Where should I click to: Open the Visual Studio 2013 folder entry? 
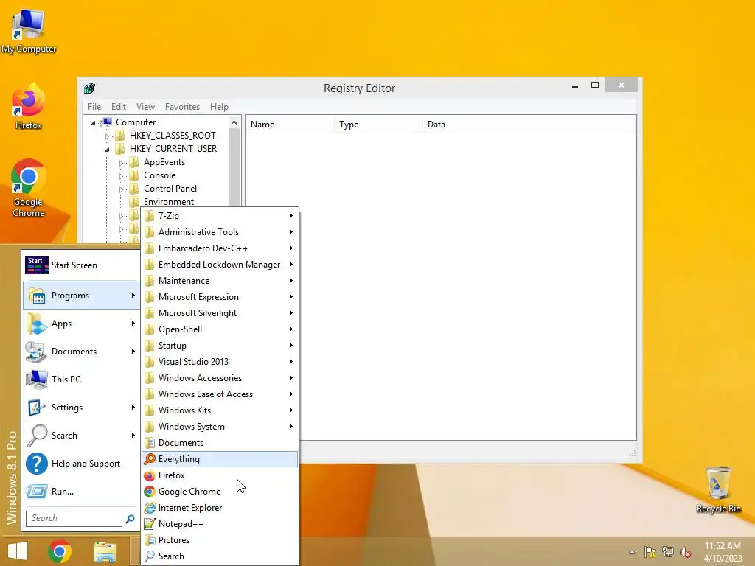click(x=220, y=361)
